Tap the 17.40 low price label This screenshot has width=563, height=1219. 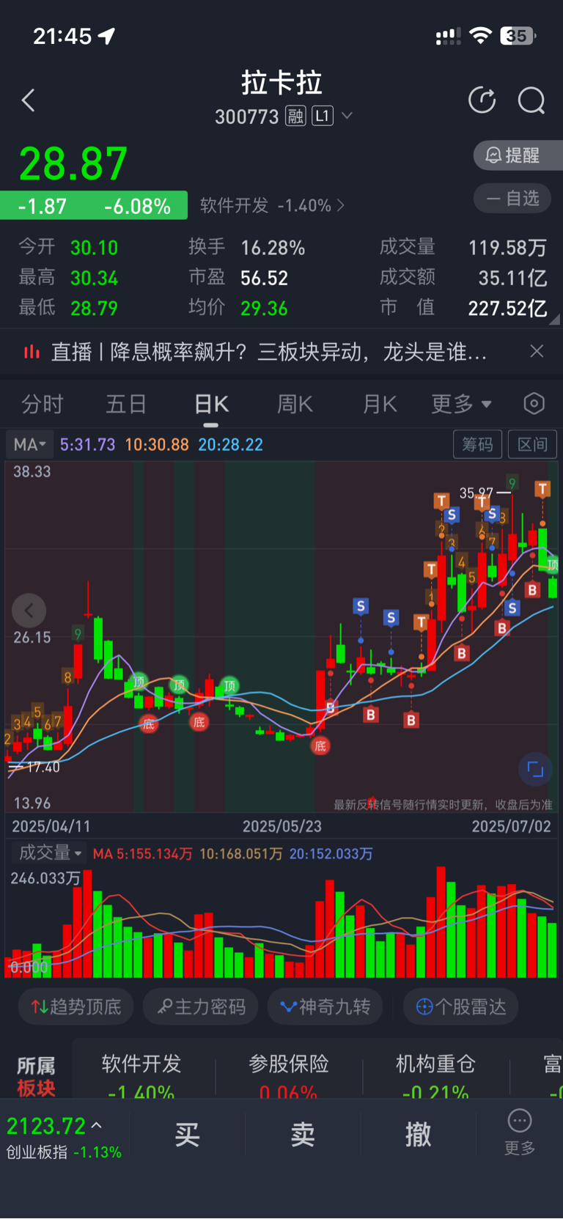tap(43, 767)
